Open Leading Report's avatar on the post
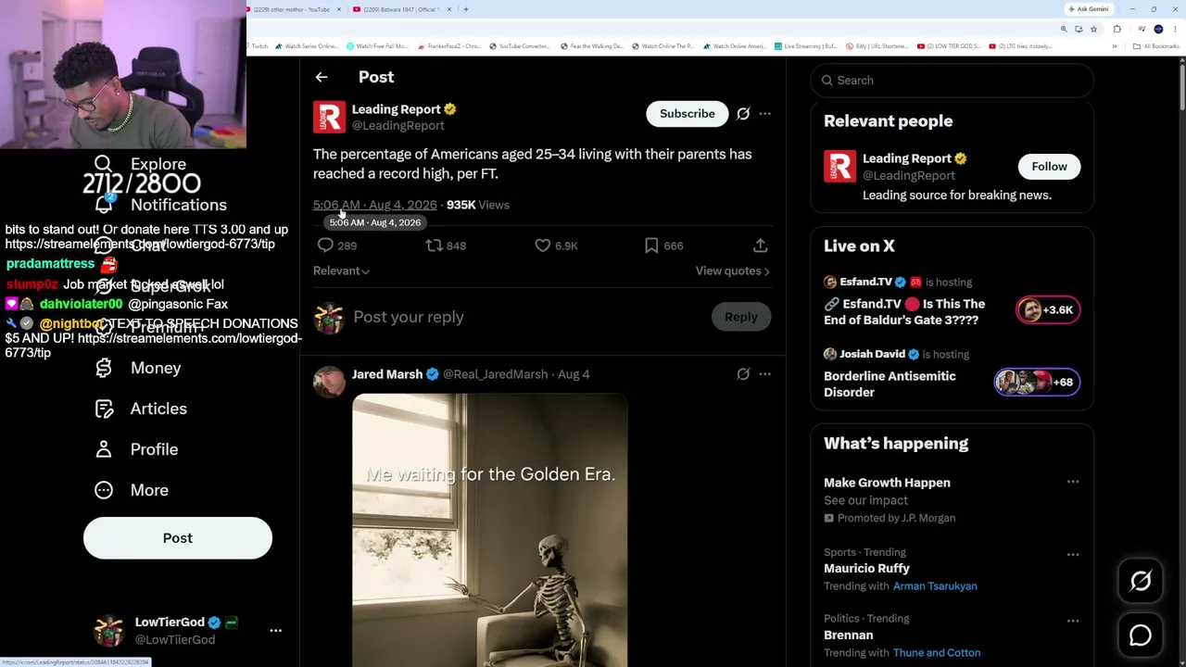1186x667 pixels. pyautogui.click(x=329, y=118)
